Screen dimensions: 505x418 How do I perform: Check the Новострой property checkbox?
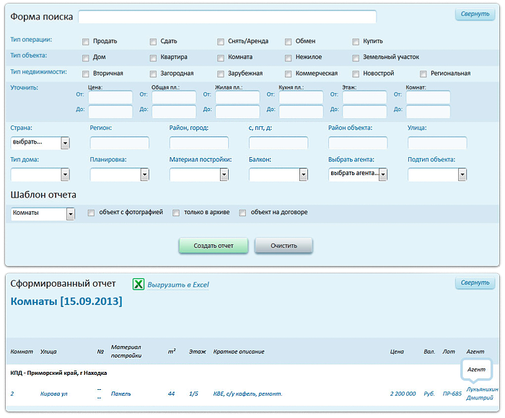pyautogui.click(x=356, y=74)
